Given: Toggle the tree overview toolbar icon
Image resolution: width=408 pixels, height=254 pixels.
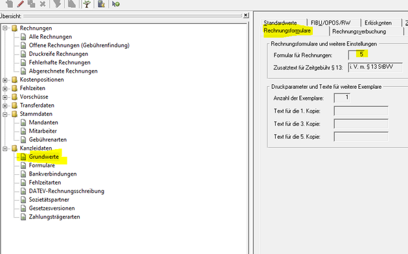Looking at the screenshot, I should click(x=87, y=4).
